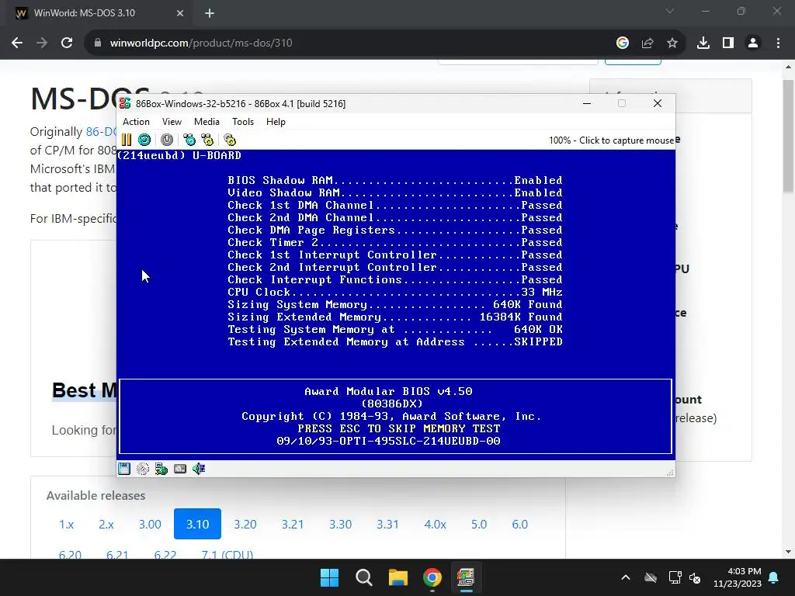Open the Chrome profile menu

[753, 43]
